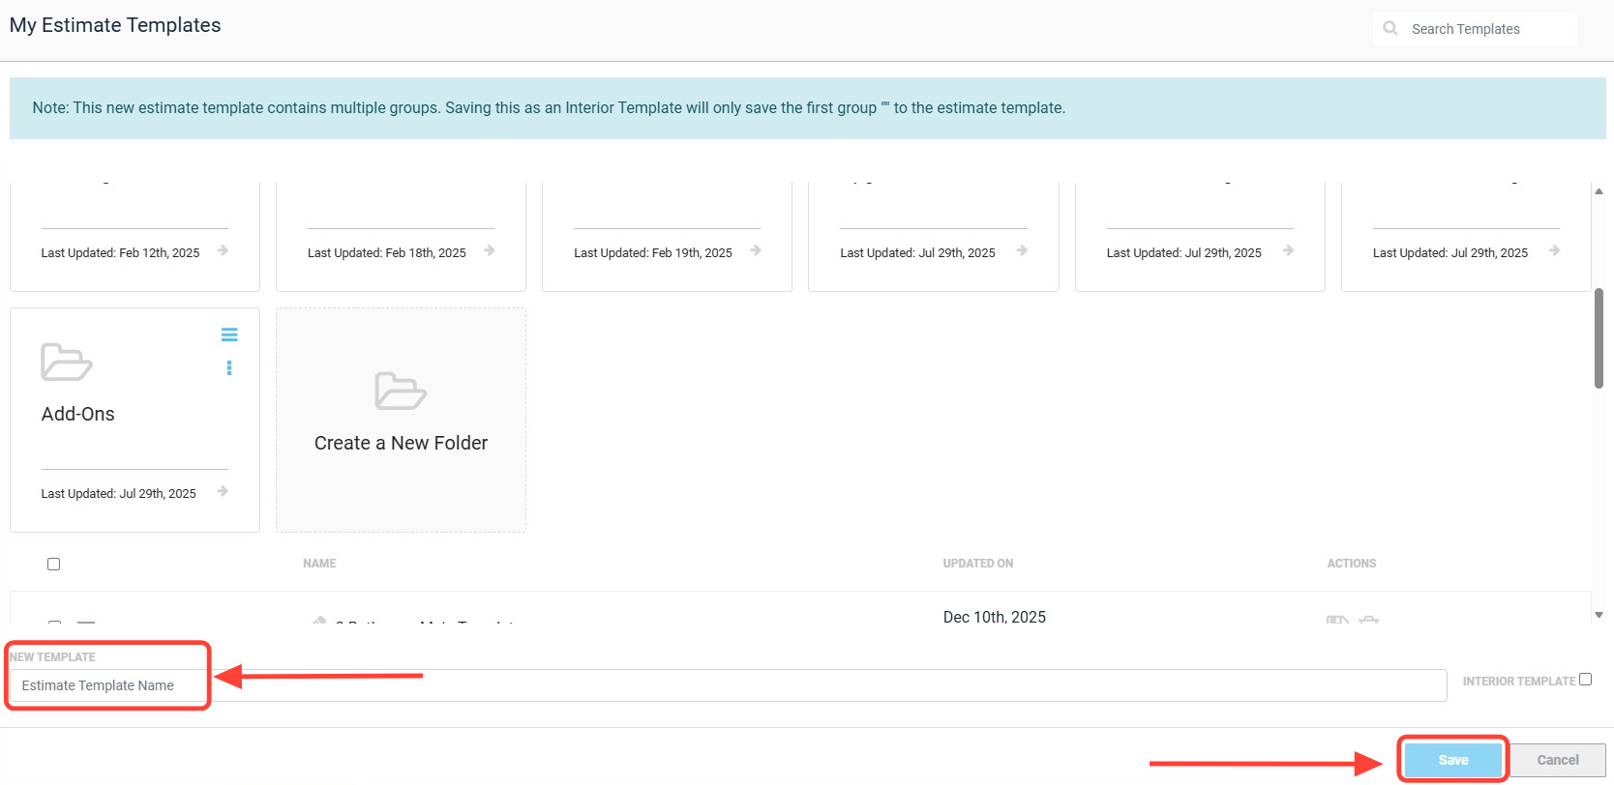
Task: Click Last Updated: Feb 19th, 2025 text
Action: [653, 253]
